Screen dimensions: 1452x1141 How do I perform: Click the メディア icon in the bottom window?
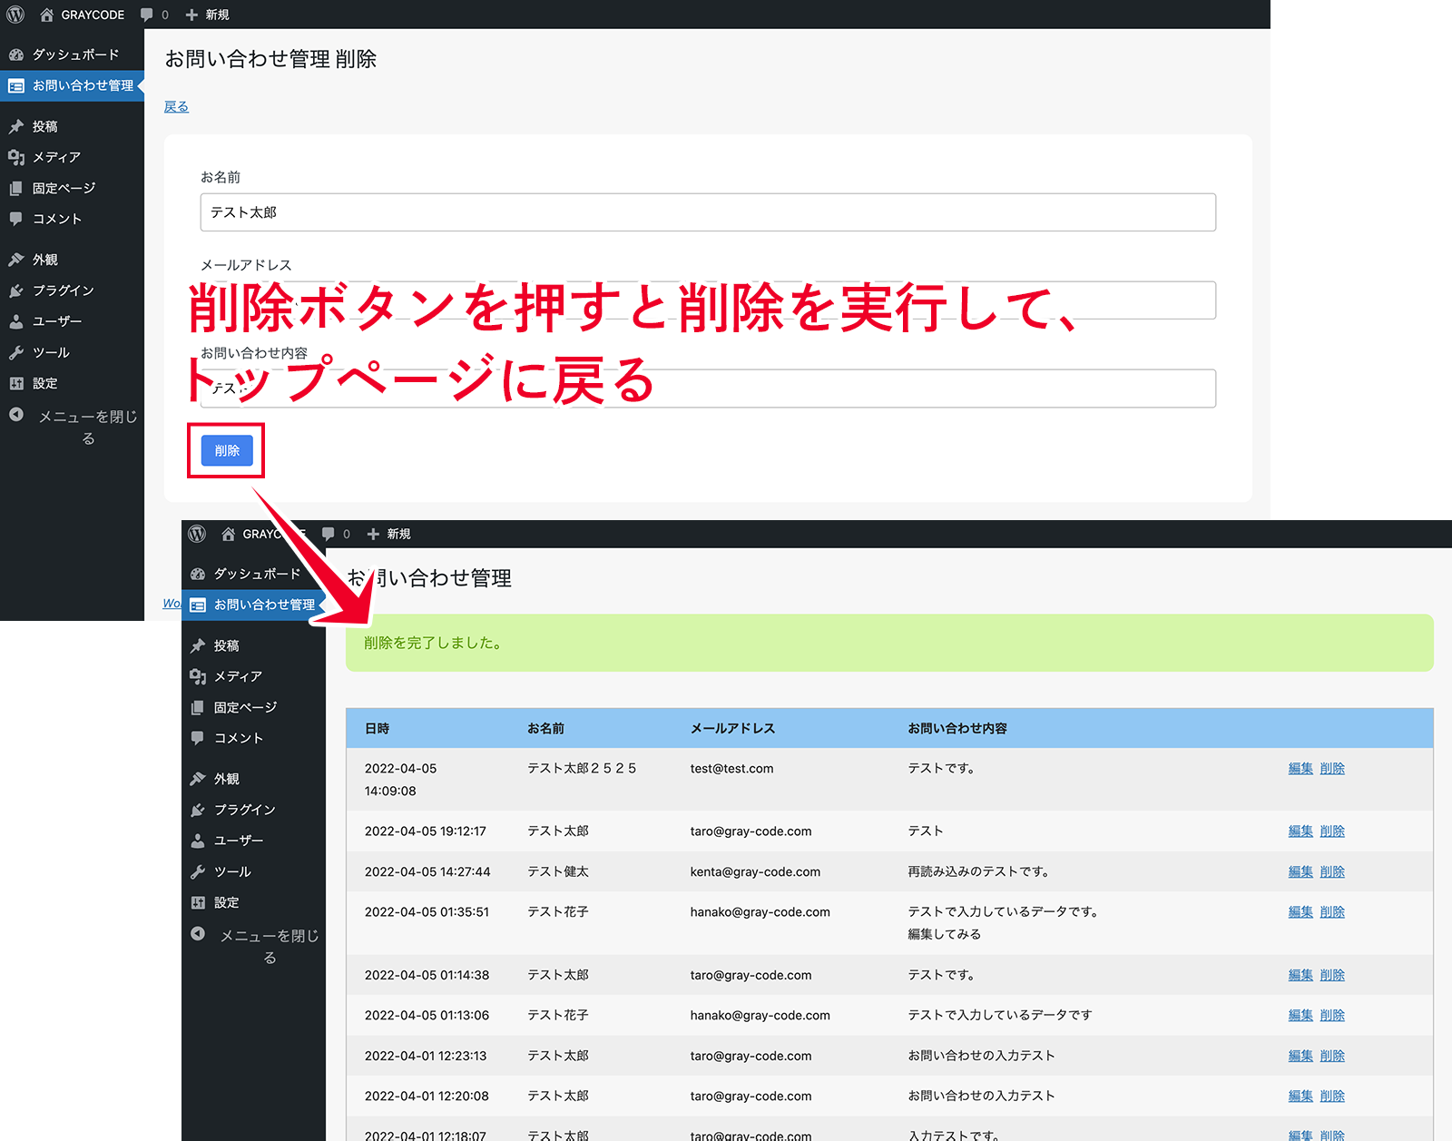198,676
